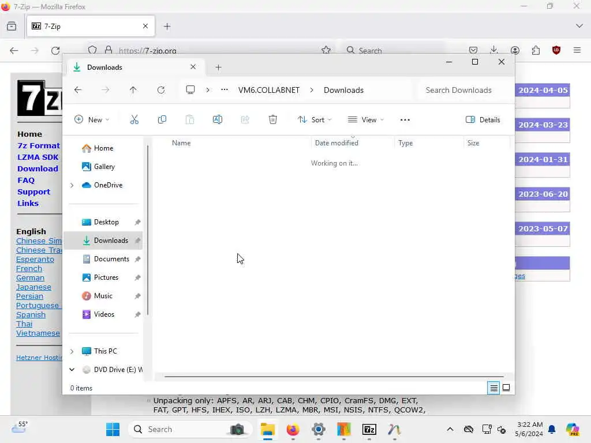Collapse the DVD Drive (E:) node
591x443 pixels.
tap(72, 370)
